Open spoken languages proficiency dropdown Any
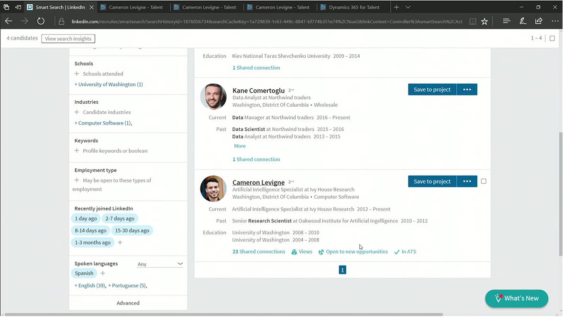Viewport: 563px width, 317px height. (x=160, y=264)
